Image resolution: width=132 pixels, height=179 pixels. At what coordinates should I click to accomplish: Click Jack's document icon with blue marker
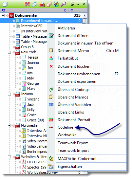point(24,104)
